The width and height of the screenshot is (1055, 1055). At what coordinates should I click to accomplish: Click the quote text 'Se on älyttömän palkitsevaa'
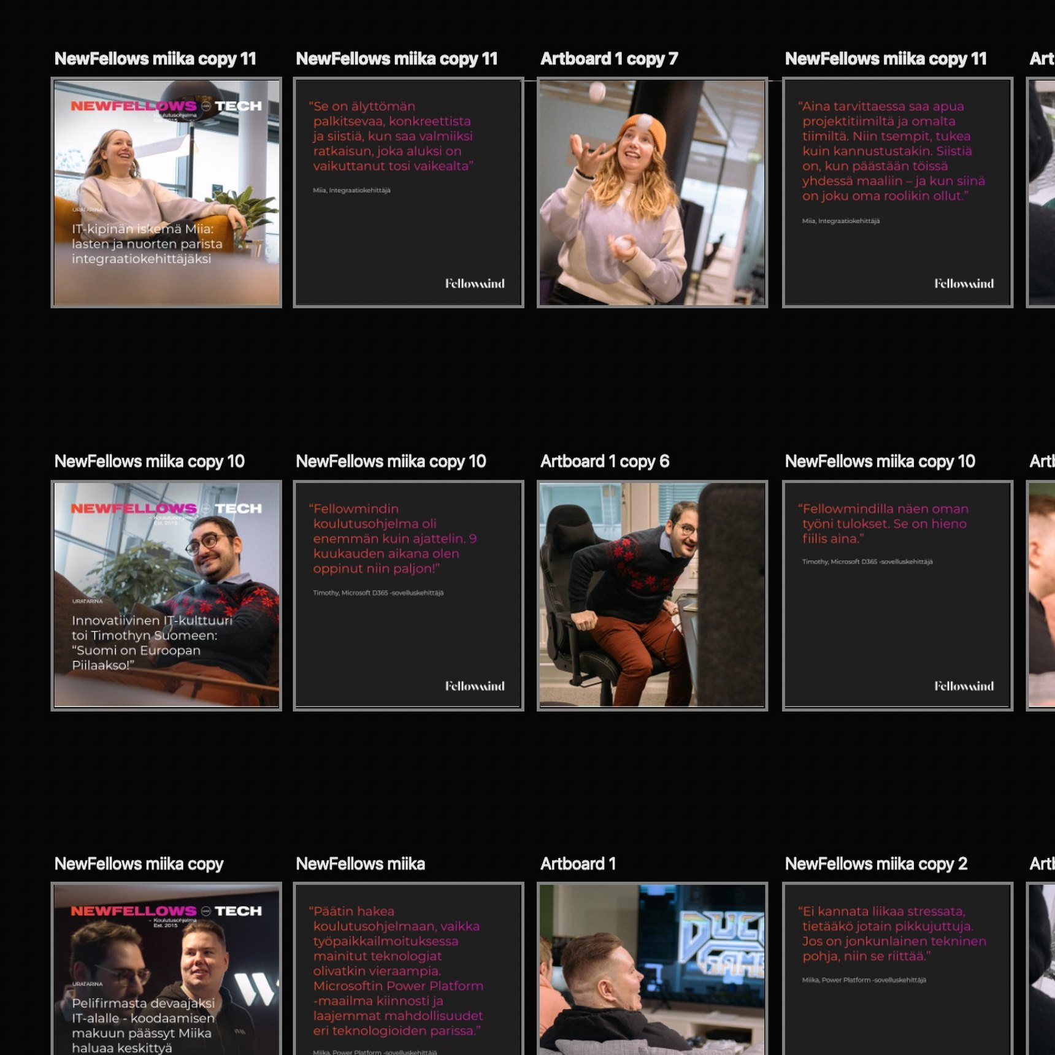pos(391,136)
